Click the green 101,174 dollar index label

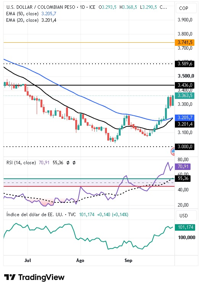(x=185, y=227)
